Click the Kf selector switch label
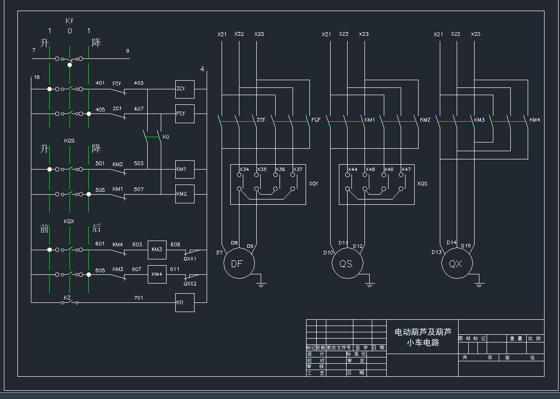The image size is (560, 399). click(70, 21)
